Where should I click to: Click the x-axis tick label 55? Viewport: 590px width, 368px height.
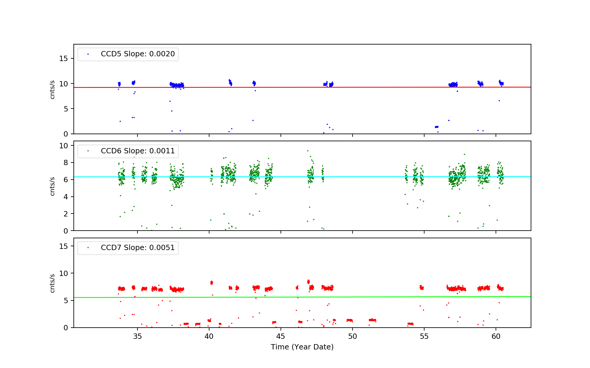[x=424, y=336]
